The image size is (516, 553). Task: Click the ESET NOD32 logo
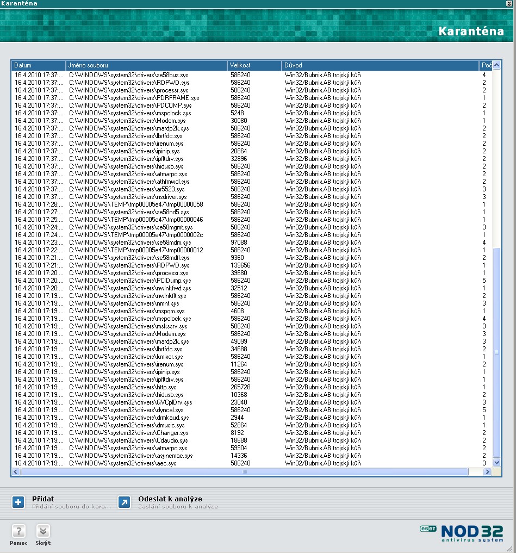[461, 533]
